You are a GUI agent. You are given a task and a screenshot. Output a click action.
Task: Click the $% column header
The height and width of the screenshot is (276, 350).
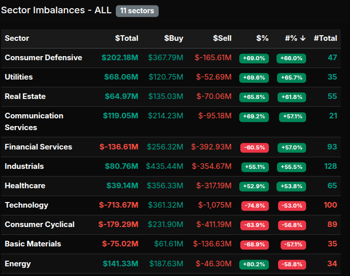point(262,38)
